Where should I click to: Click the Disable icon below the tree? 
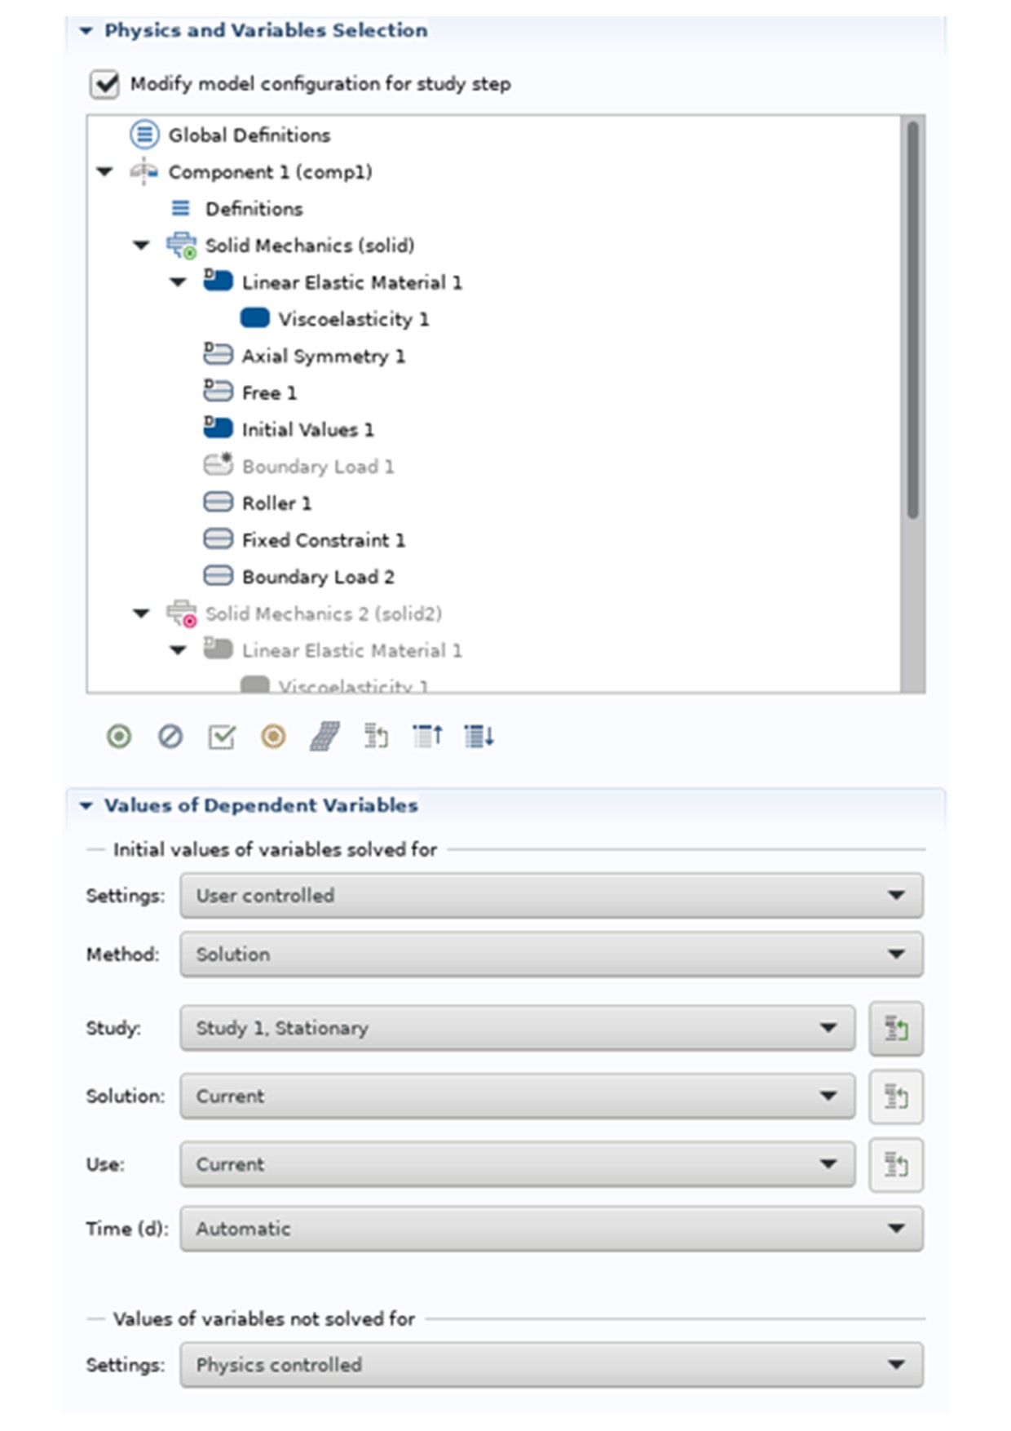170,737
